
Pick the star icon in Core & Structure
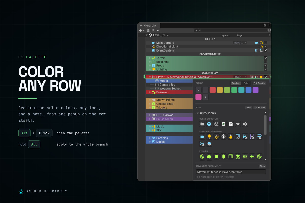point(238,124)
